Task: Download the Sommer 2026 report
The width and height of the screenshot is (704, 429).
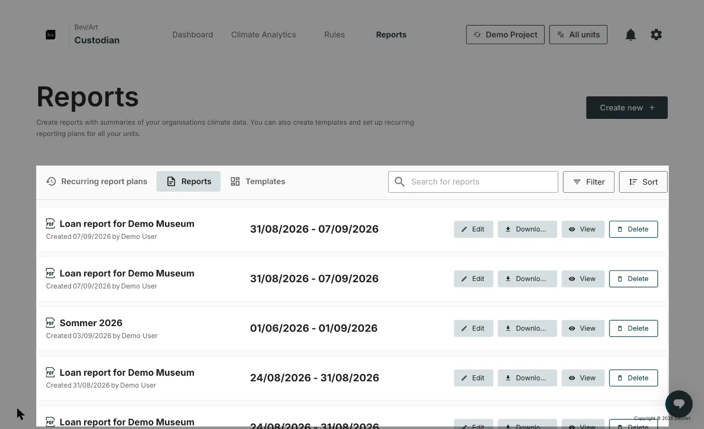Action: (x=527, y=328)
